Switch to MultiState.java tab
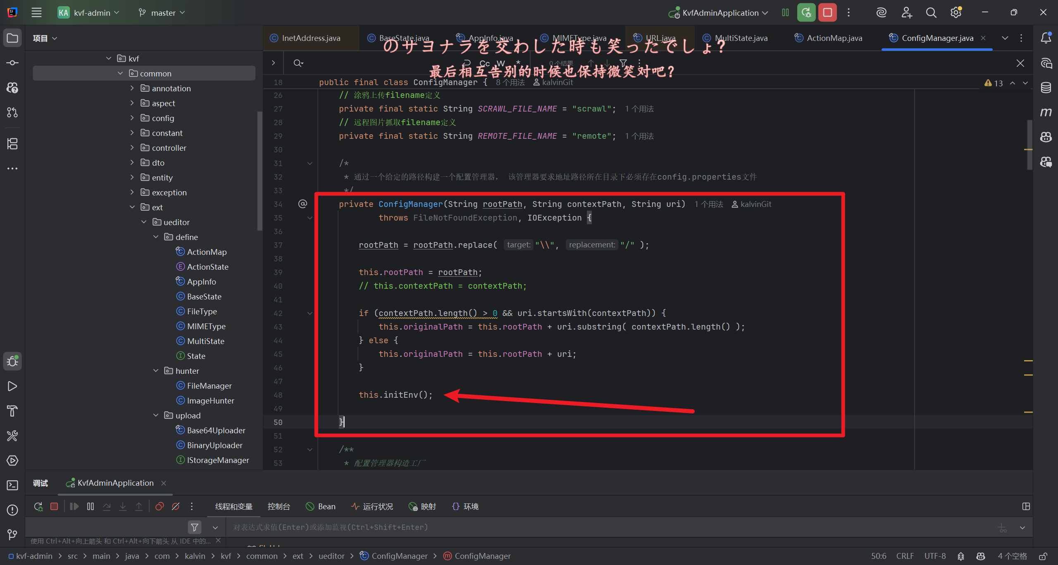Screen dimensions: 1058x565 point(735,38)
